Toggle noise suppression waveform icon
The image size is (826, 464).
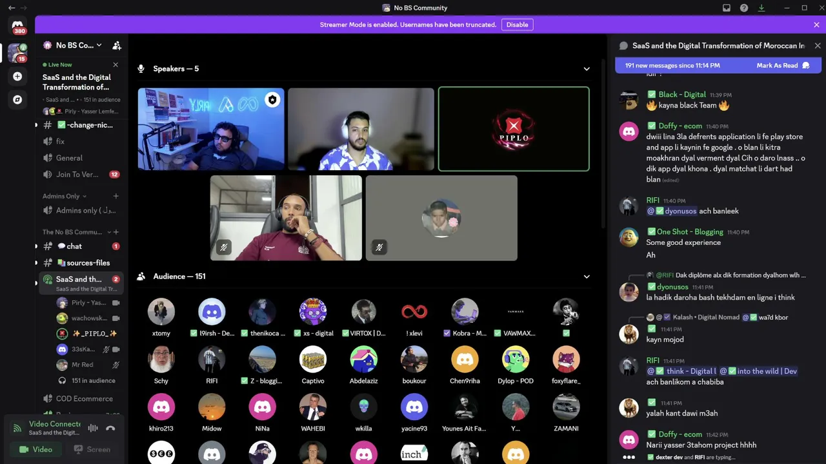(93, 428)
